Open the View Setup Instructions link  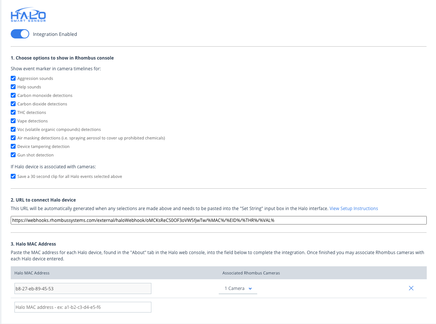[x=353, y=209]
